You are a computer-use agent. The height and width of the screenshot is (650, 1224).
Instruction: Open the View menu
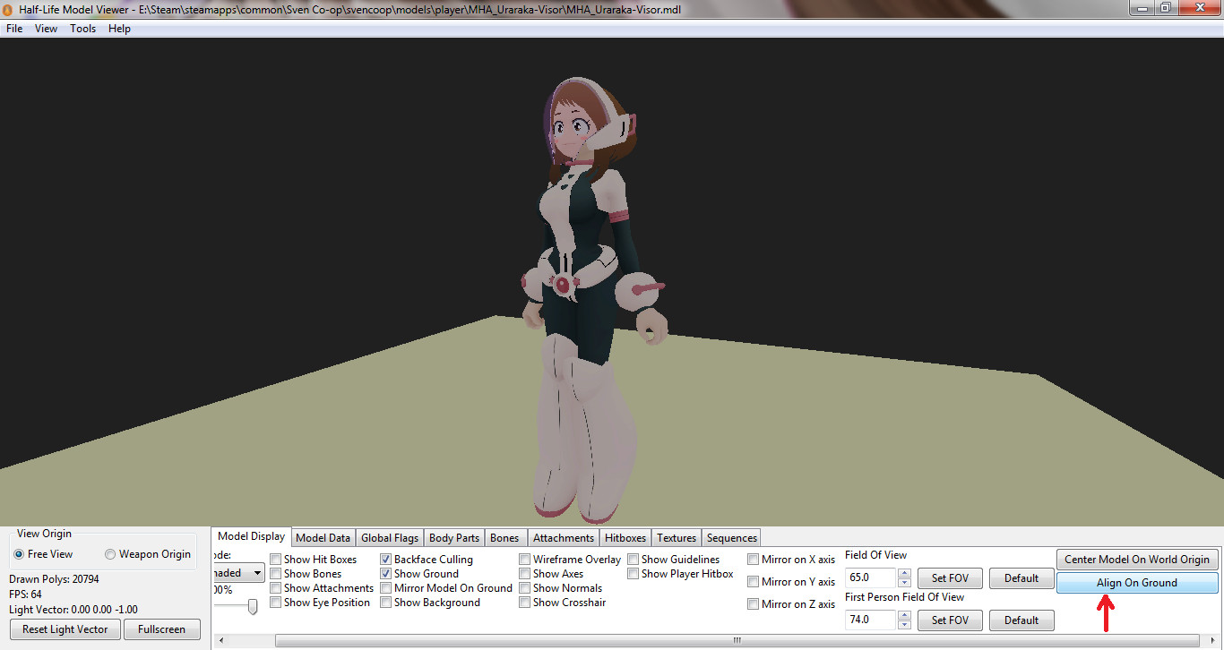click(46, 29)
